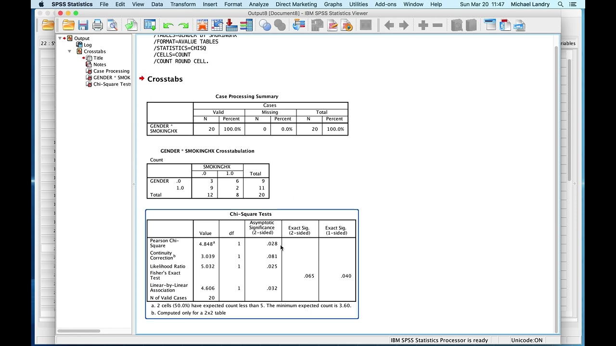Click the GENDER * SMOKINGHX Crosstabulation title
Viewport: 616px width, 346px height.
click(207, 151)
